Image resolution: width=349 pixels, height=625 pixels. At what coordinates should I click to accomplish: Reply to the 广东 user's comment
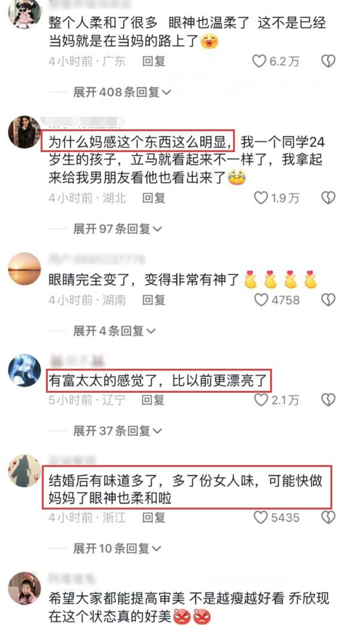point(154,62)
